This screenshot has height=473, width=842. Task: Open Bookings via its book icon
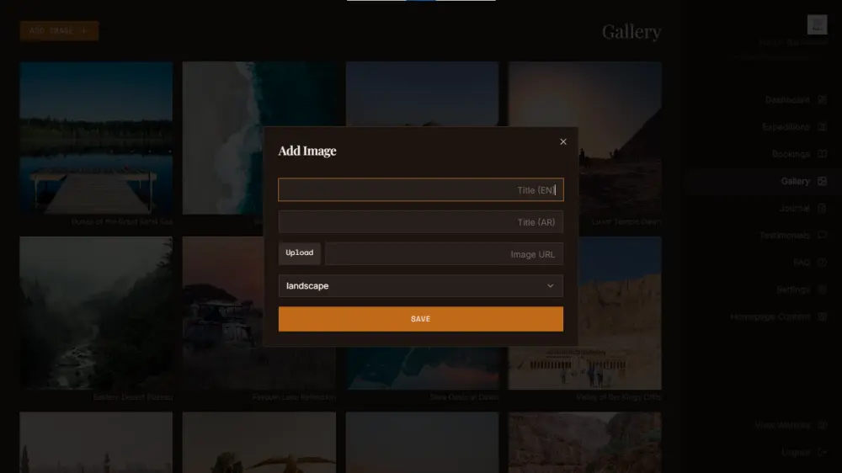(822, 154)
